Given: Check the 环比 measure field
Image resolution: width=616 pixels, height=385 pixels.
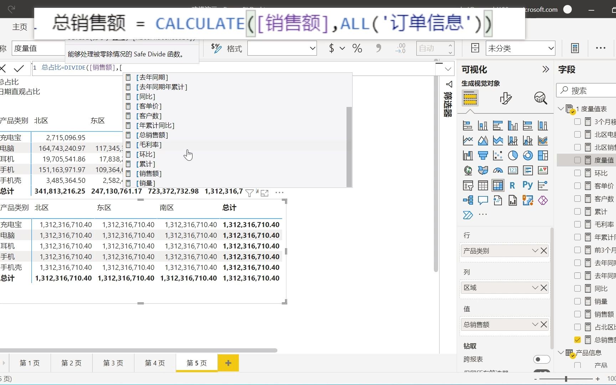Looking at the screenshot, I should [577, 173].
